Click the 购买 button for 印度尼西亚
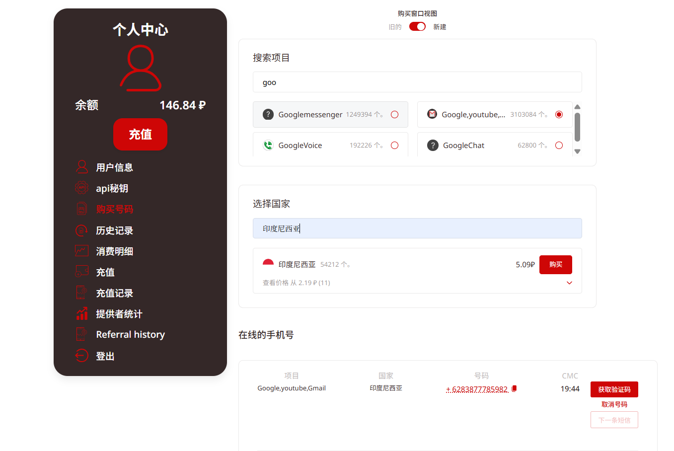 click(x=556, y=265)
